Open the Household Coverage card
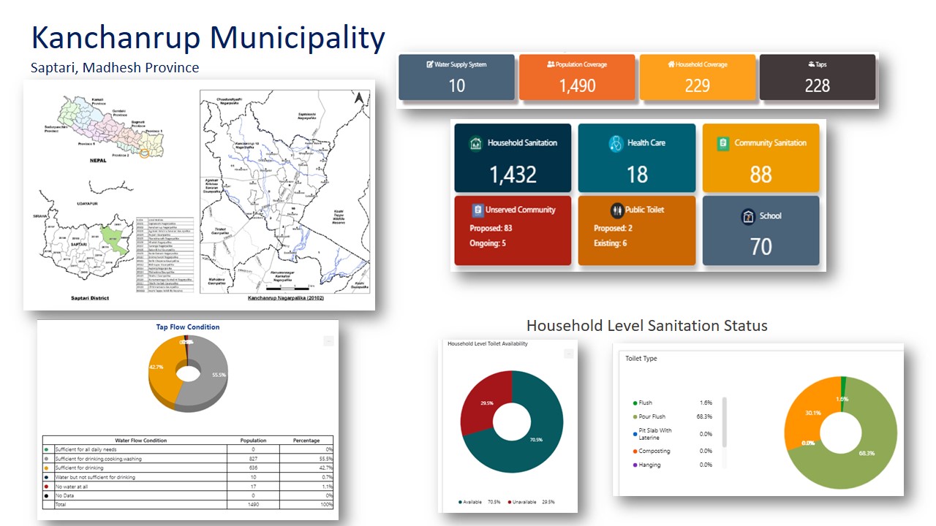Image resolution: width=936 pixels, height=526 pixels. pos(697,77)
